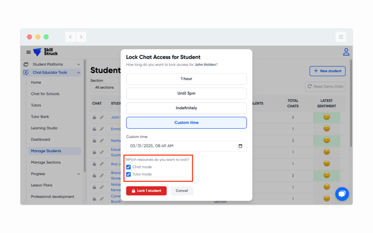Screen dimensions: 373x233
Task: Open the chat support bubble icon
Action: (x=342, y=193)
